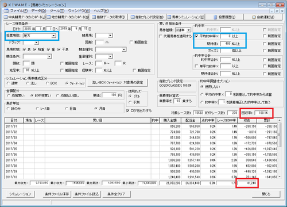
Task: Click the 単価 input field showing 100
Action: (x=110, y=95)
